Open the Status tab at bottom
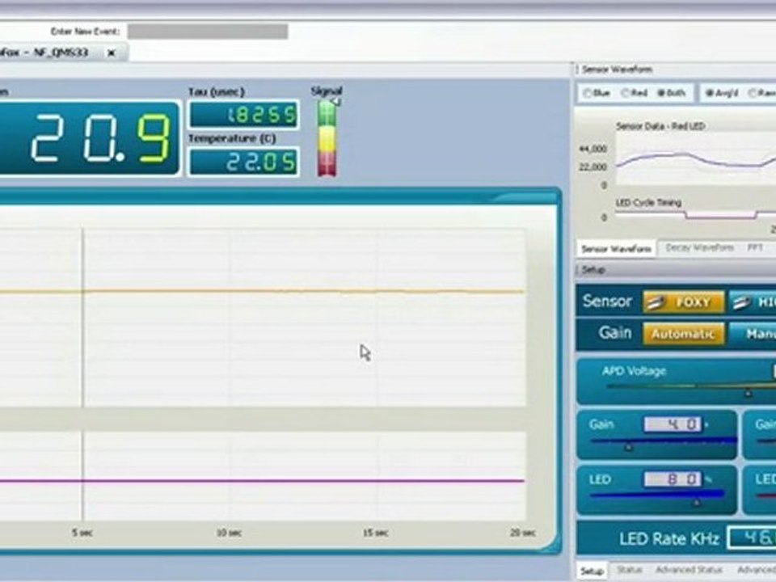Image resolution: width=776 pixels, height=582 pixels. 629,570
